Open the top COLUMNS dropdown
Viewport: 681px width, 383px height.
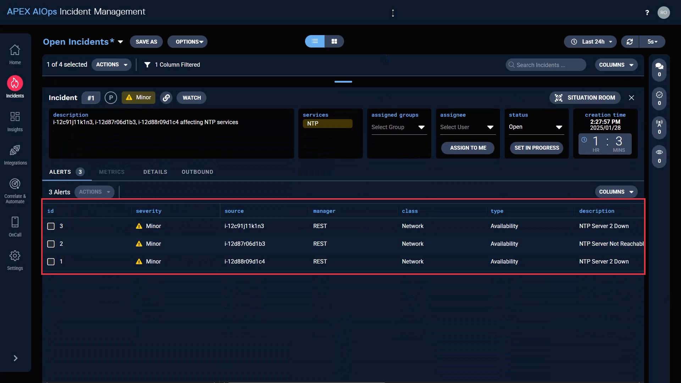(x=616, y=65)
